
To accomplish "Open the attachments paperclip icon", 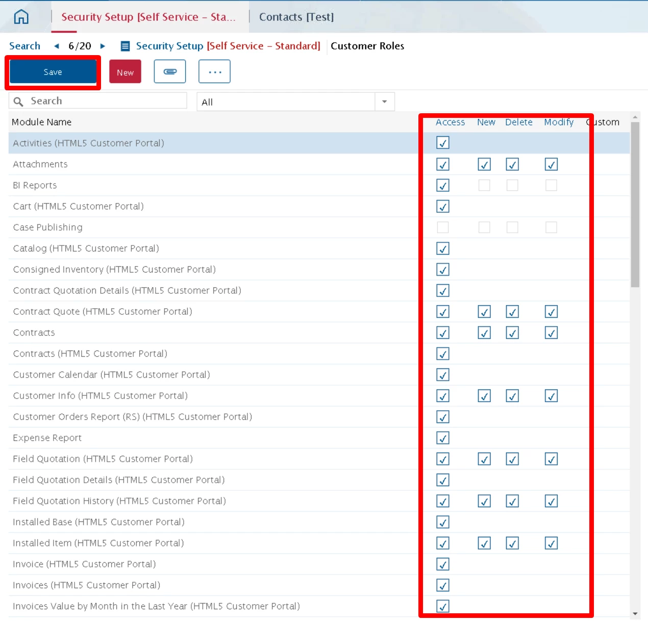I will coord(170,71).
